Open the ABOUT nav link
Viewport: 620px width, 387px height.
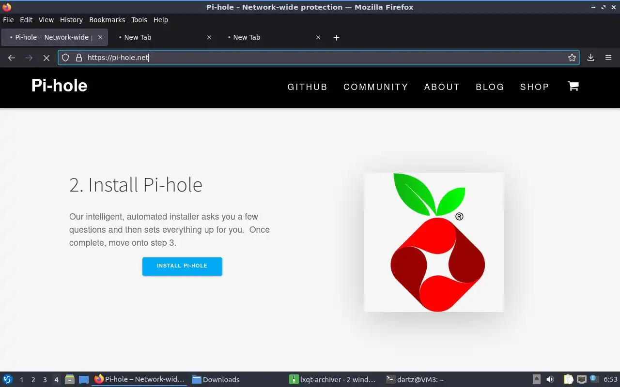[x=442, y=87]
